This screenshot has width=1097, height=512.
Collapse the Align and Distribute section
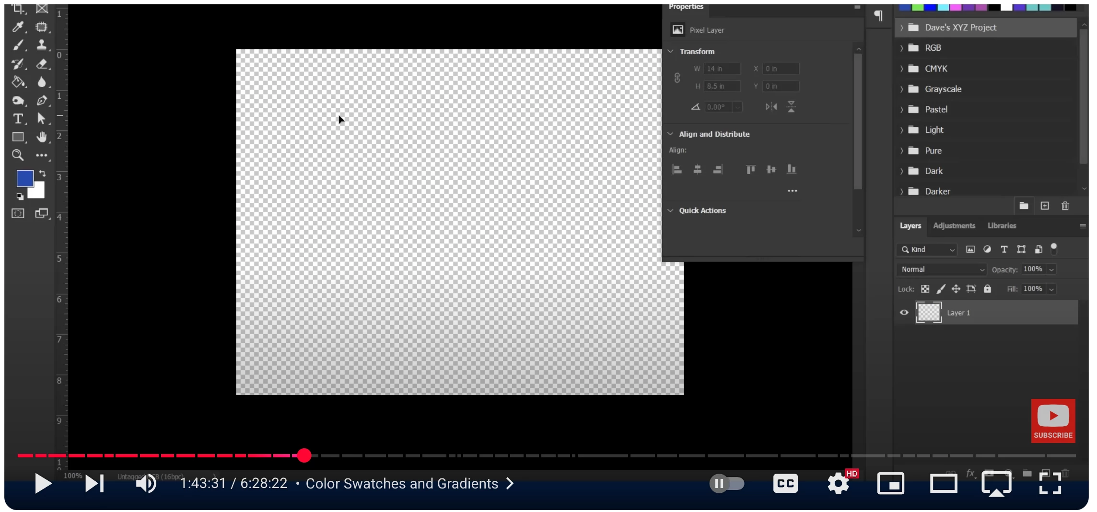[x=671, y=134]
